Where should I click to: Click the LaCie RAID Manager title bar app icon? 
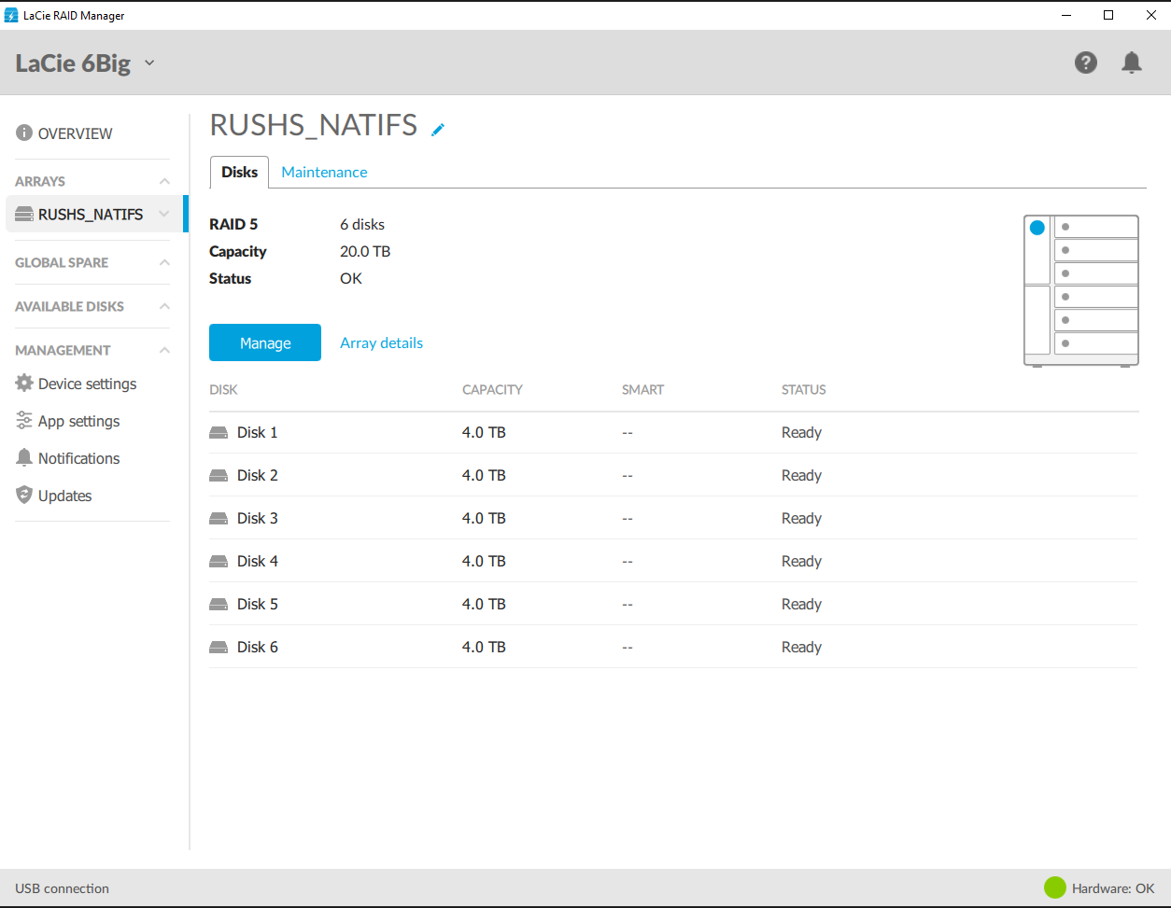click(11, 15)
